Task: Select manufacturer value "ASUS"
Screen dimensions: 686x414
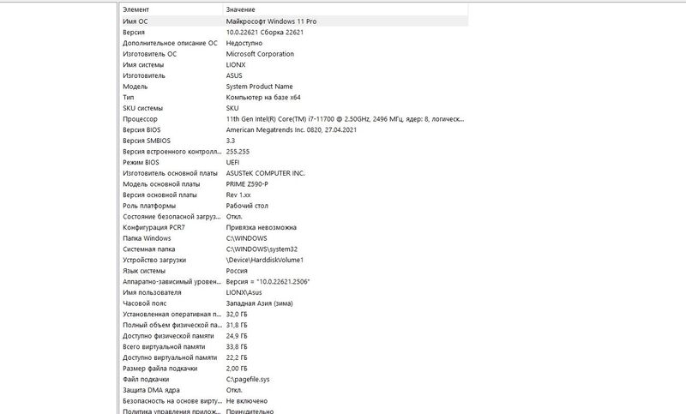Action: (x=234, y=75)
